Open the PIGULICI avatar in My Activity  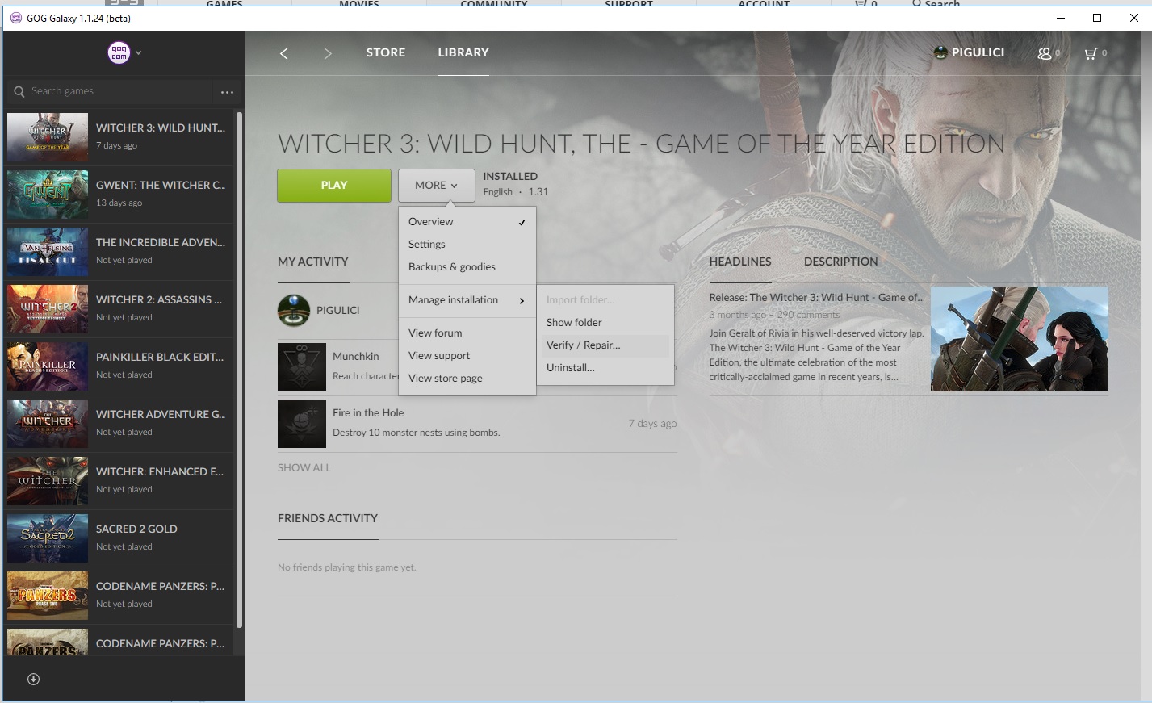[x=294, y=310]
